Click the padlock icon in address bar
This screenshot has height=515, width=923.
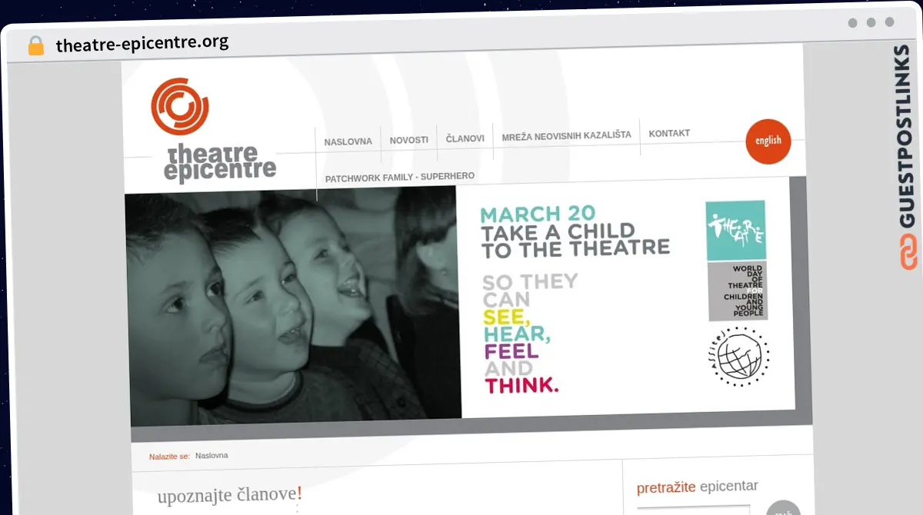coord(35,45)
